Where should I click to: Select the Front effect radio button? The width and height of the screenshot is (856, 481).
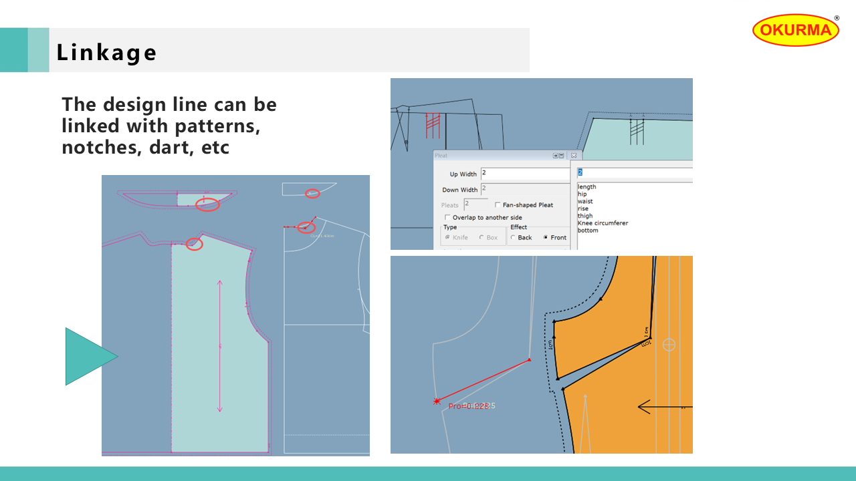[546, 238]
